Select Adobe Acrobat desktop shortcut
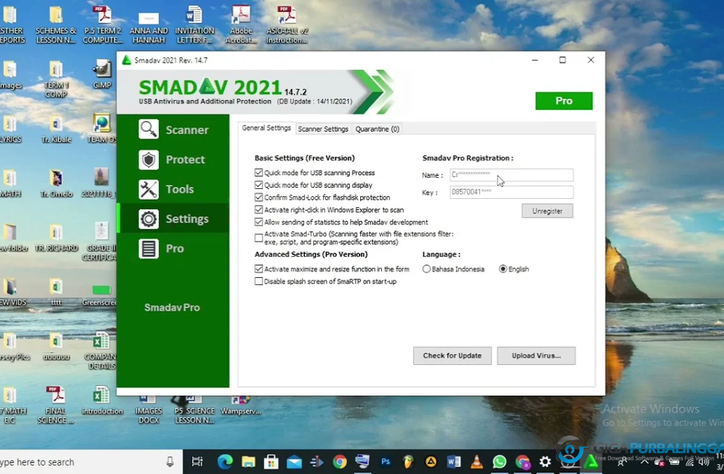The height and width of the screenshot is (474, 724). [240, 24]
